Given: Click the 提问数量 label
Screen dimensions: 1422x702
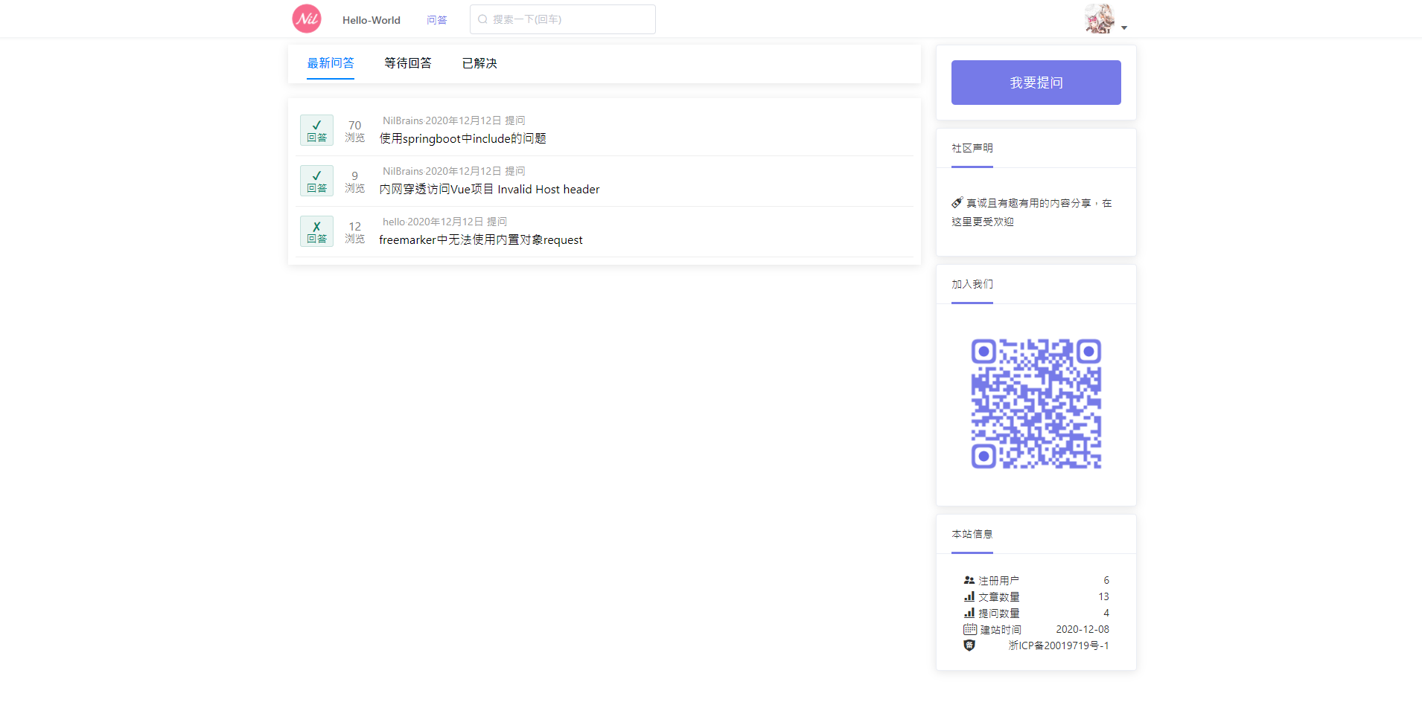Looking at the screenshot, I should pyautogui.click(x=999, y=614).
